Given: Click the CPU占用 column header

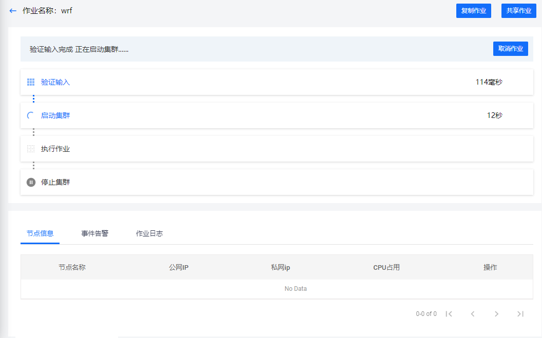Looking at the screenshot, I should [386, 267].
